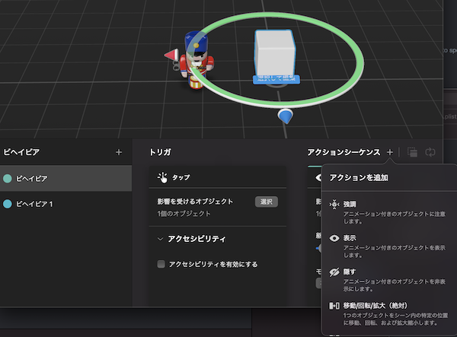The image size is (457, 337).
Task: Choose 隠す action from the menu
Action: 388,280
